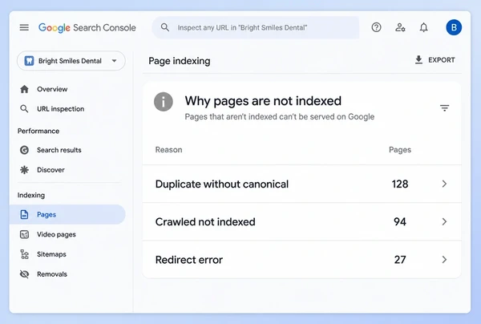Expand the Duplicate without canonical row chevron
This screenshot has height=324, width=481.
pyautogui.click(x=444, y=184)
